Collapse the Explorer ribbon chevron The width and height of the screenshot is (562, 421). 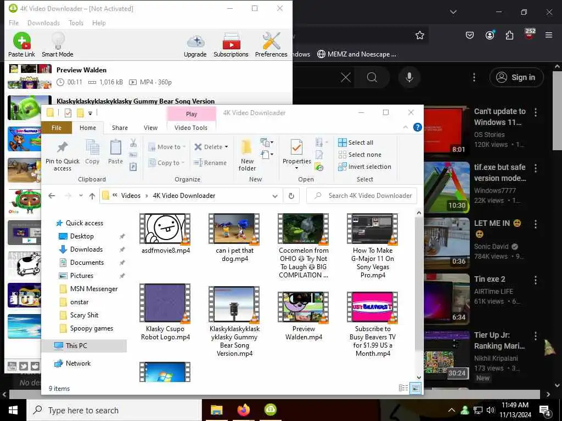click(x=406, y=127)
